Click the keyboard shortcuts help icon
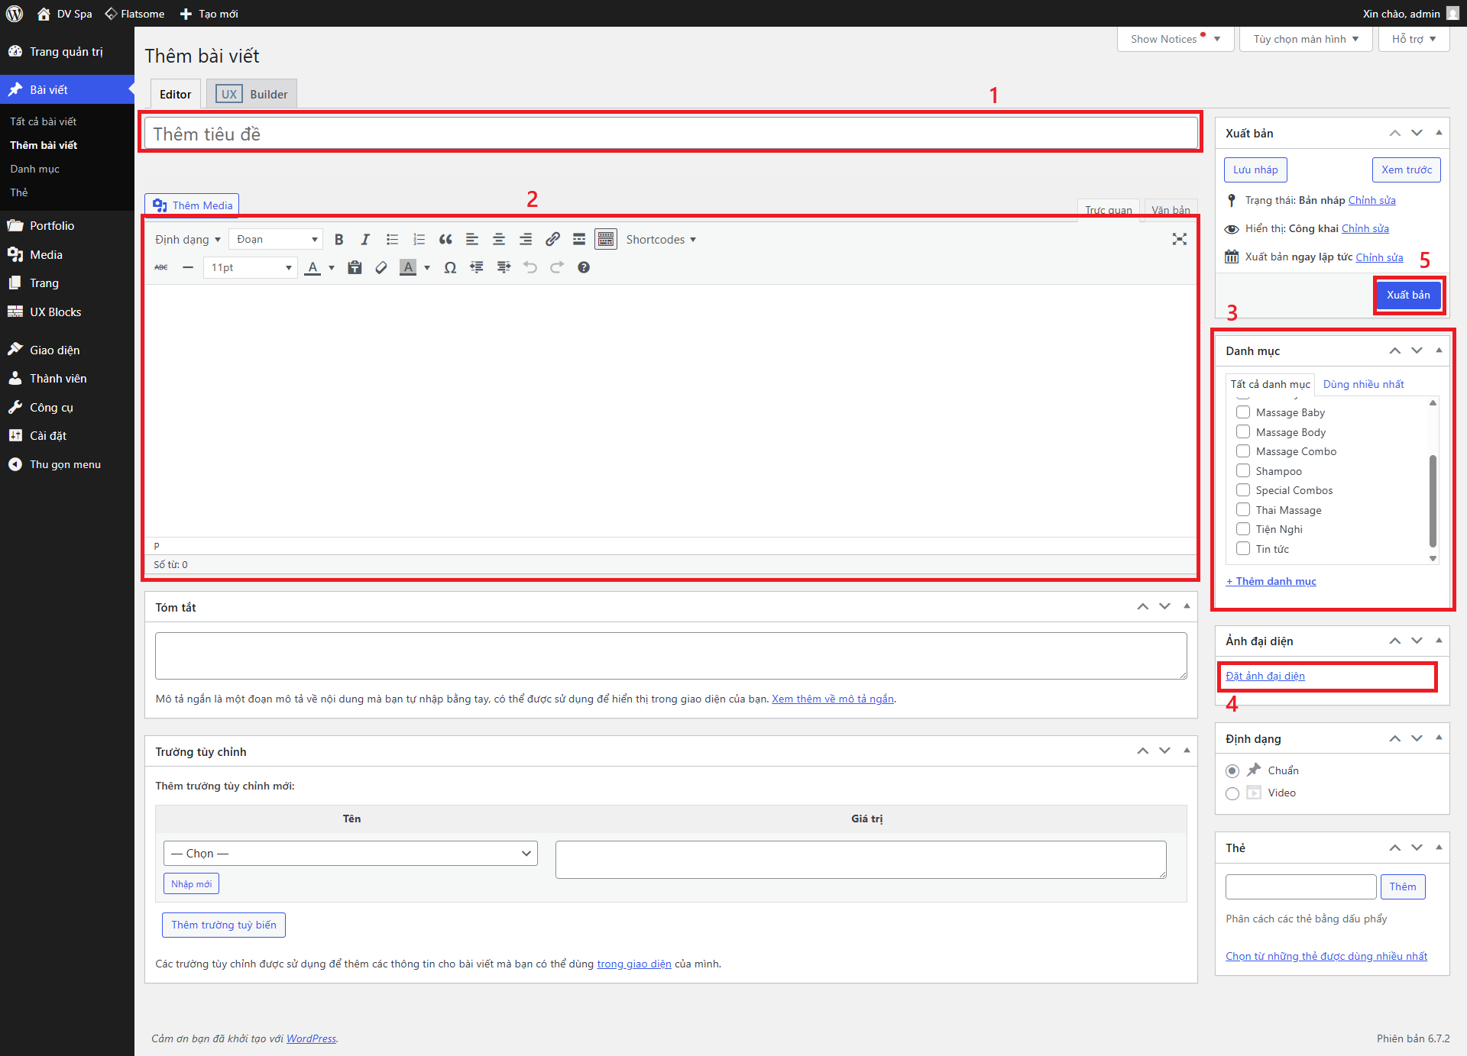The width and height of the screenshot is (1467, 1056). tap(584, 268)
